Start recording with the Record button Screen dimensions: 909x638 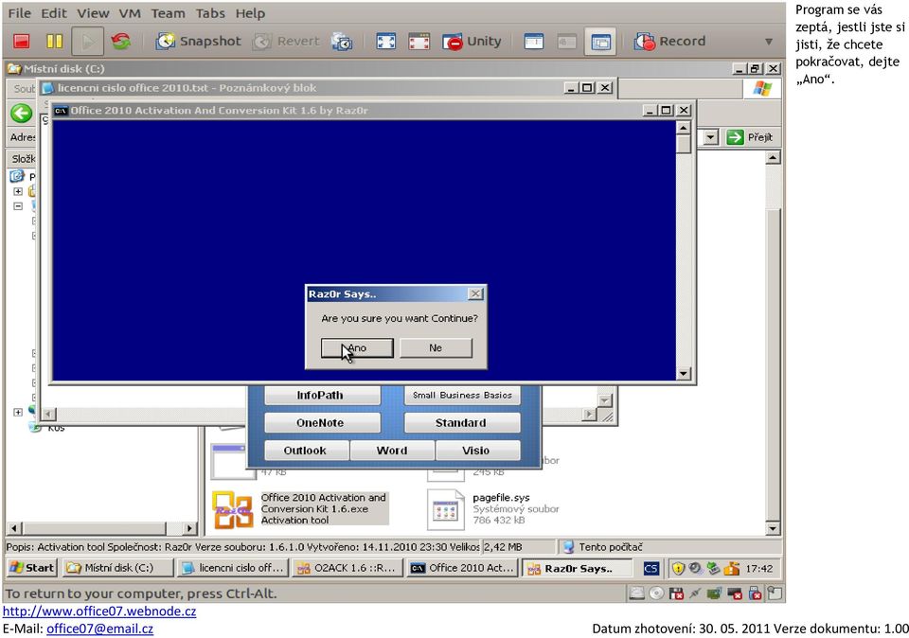(669, 41)
